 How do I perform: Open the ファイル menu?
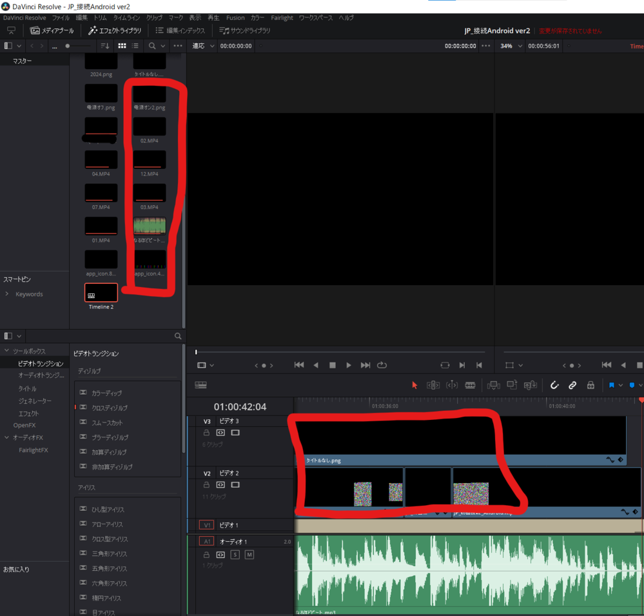(x=61, y=17)
